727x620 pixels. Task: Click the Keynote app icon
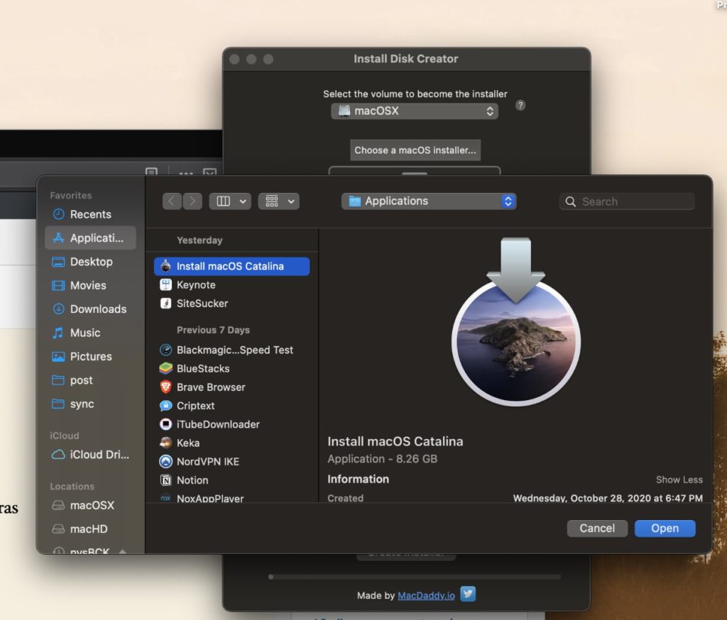(165, 285)
